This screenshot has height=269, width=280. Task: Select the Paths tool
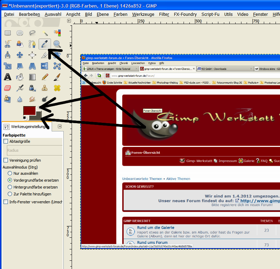(x=32, y=44)
